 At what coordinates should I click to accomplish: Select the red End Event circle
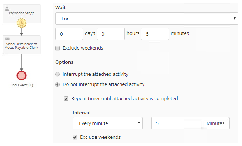point(22,75)
